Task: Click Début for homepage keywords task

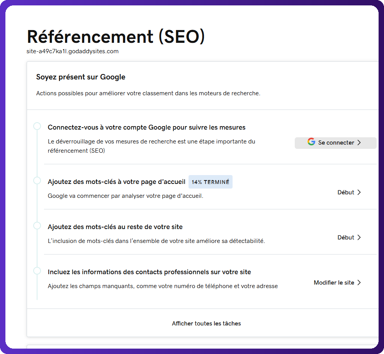Action: coord(345,192)
